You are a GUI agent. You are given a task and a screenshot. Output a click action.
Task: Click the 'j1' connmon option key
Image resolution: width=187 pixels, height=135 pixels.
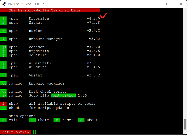[x=3, y=47]
